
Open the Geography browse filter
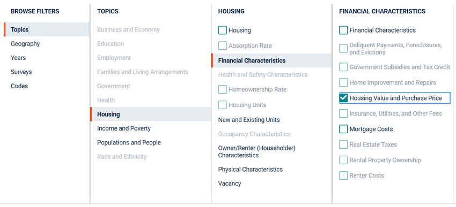[25, 44]
